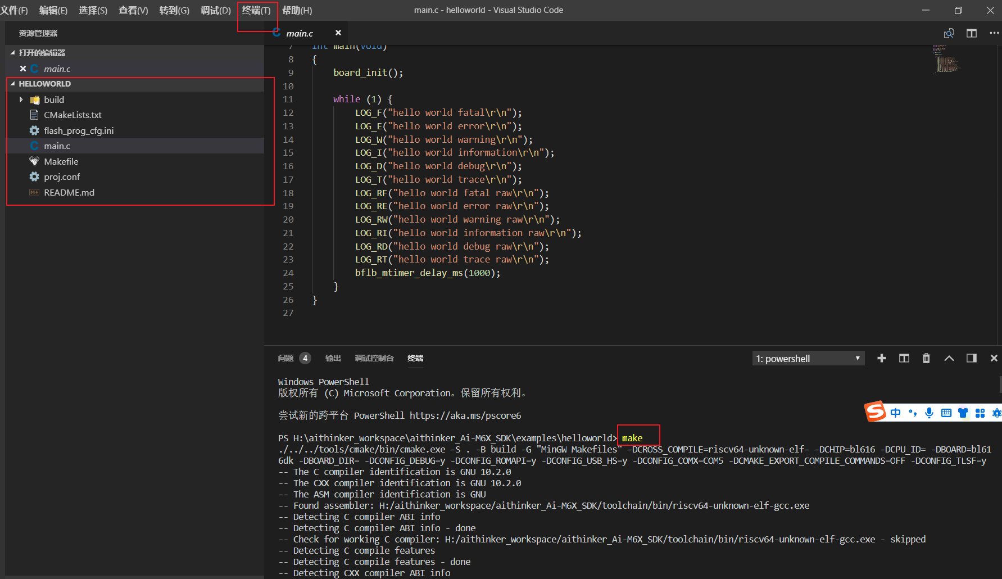Screen dimensions: 1002x579
Task: Open the Sogou skin shirt icon
Action: coord(963,413)
